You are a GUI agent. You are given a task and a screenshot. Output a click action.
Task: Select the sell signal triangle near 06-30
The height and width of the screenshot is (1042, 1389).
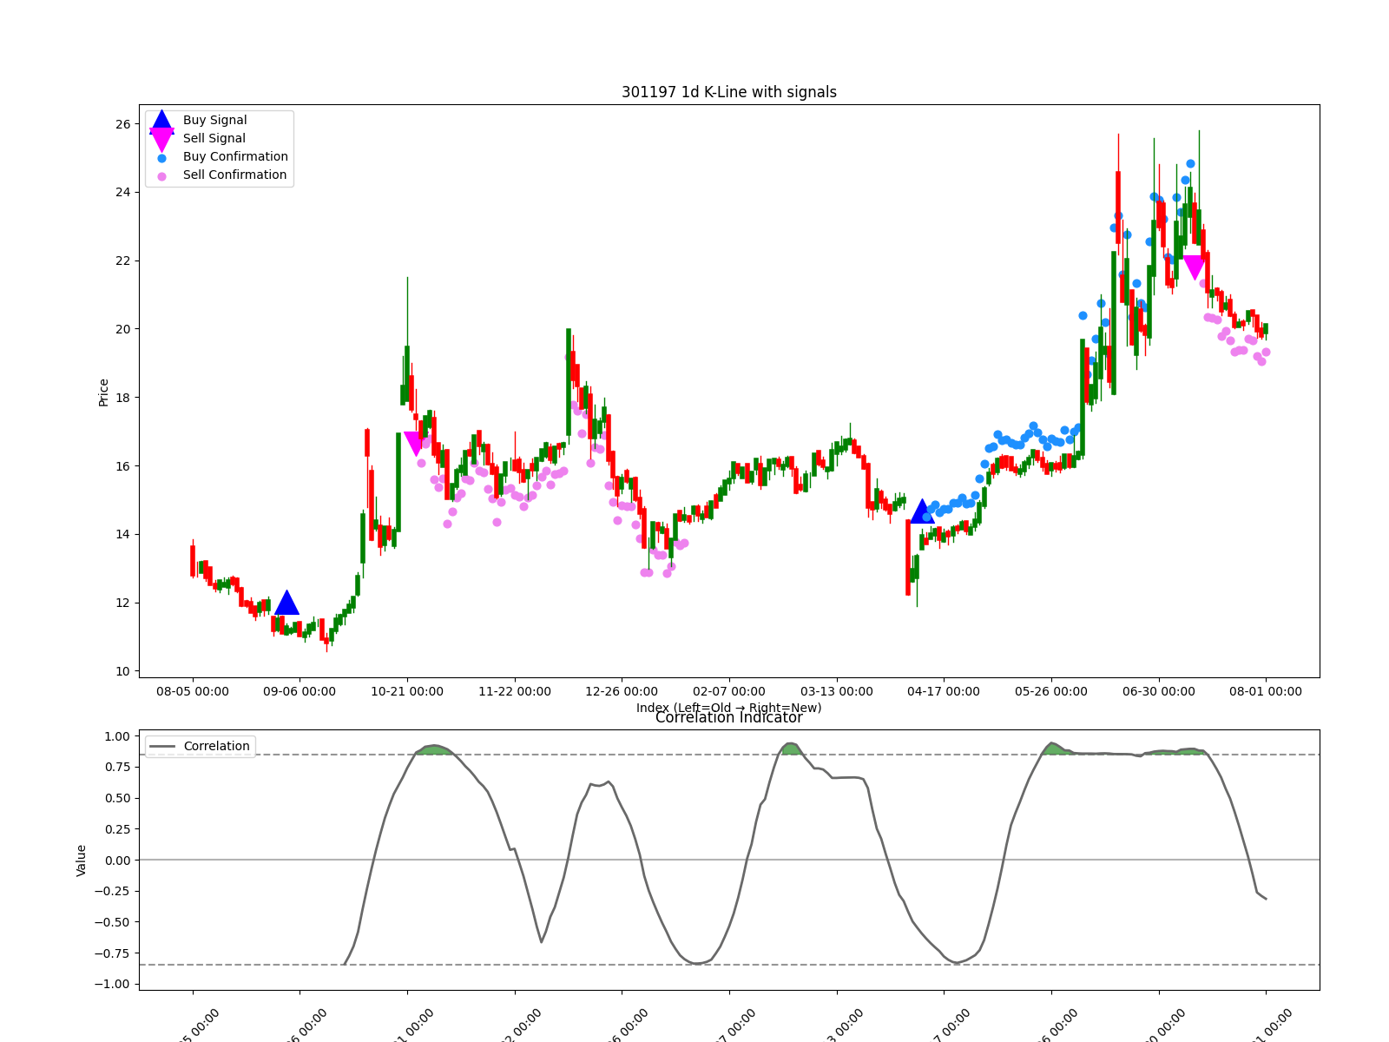(x=1195, y=267)
